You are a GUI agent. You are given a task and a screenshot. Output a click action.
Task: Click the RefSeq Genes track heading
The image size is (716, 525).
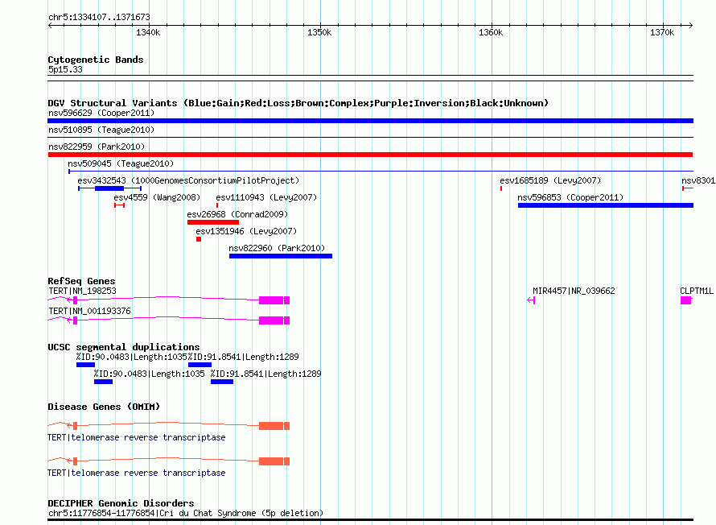coord(81,281)
